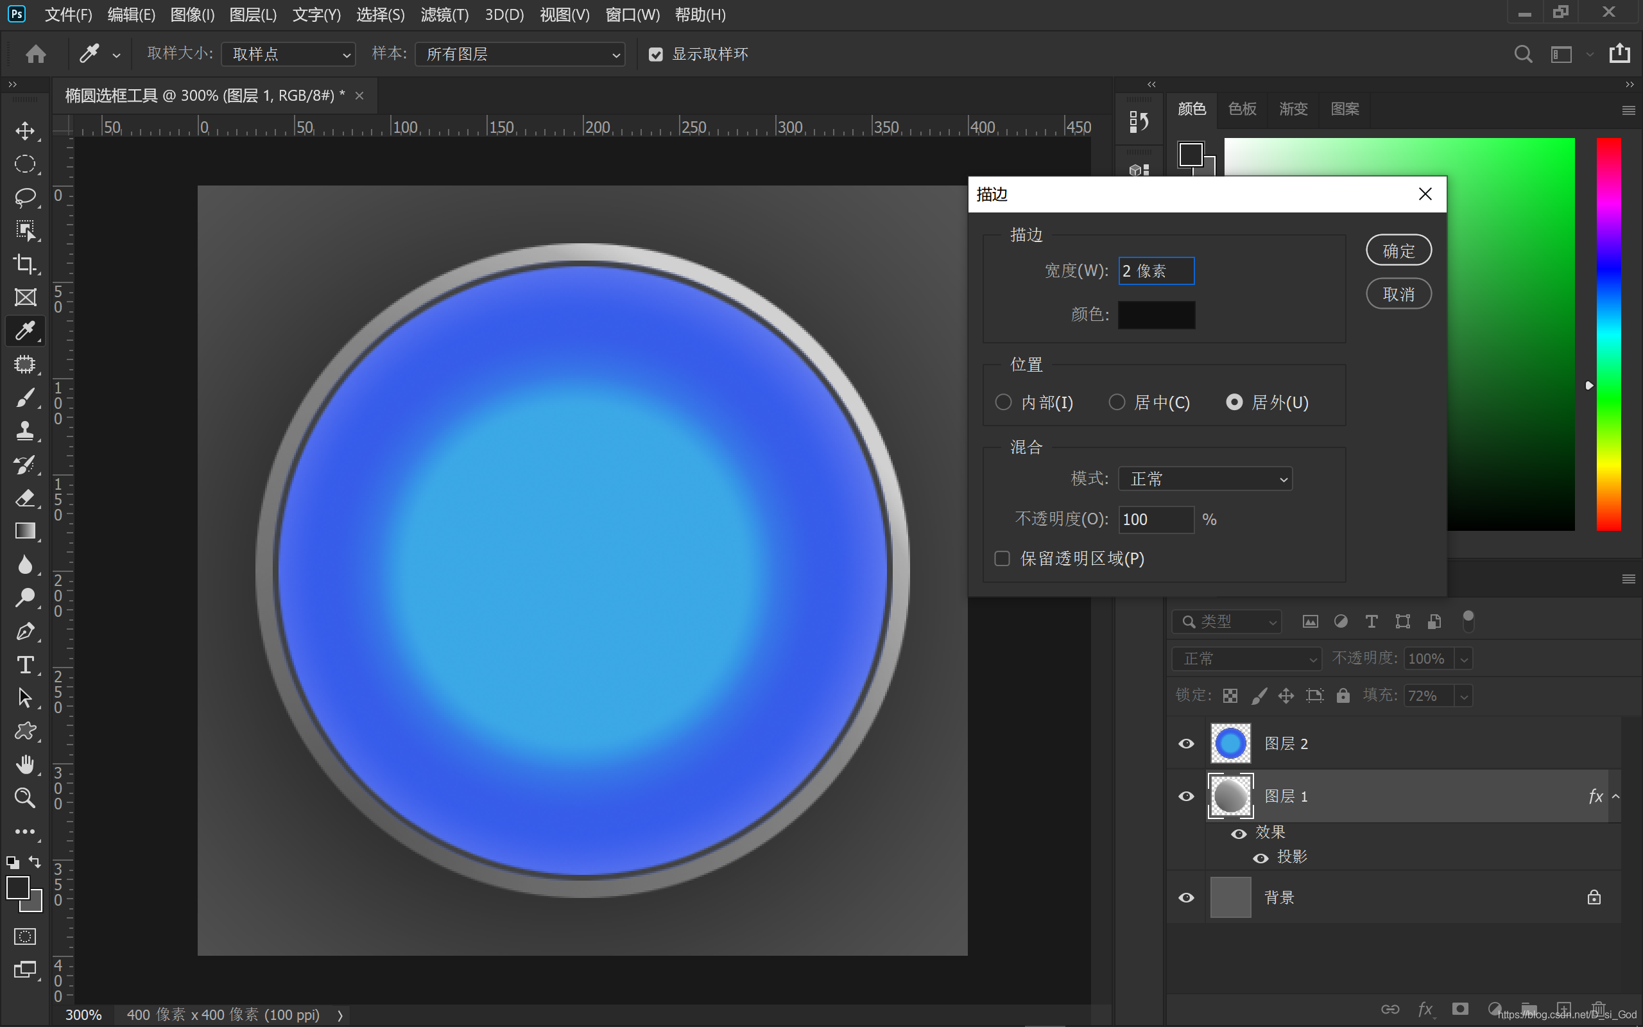Viewport: 1643px width, 1027px height.
Task: Select the Gradient tool
Action: coord(25,531)
